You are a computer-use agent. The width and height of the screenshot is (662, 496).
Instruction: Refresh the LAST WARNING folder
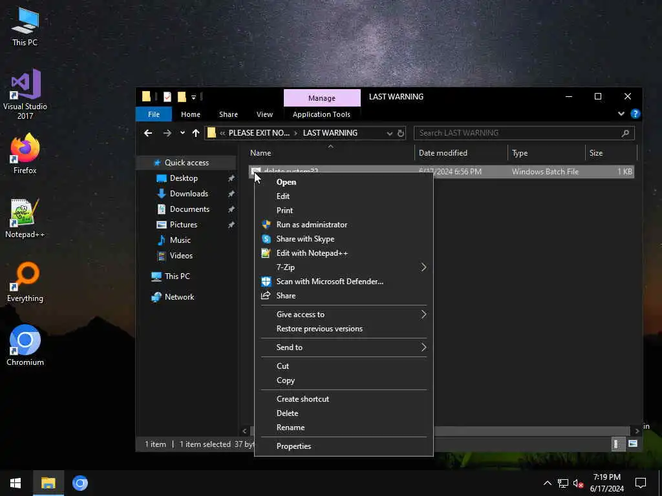401,133
